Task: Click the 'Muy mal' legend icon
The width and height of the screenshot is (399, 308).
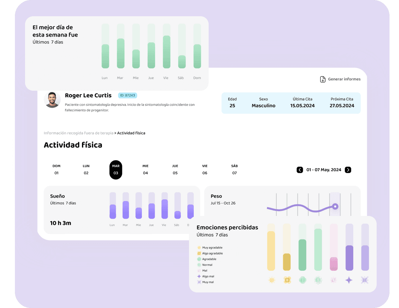Action: (x=199, y=282)
